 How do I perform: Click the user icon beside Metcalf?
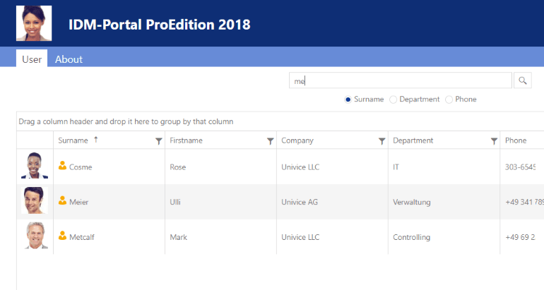click(62, 236)
